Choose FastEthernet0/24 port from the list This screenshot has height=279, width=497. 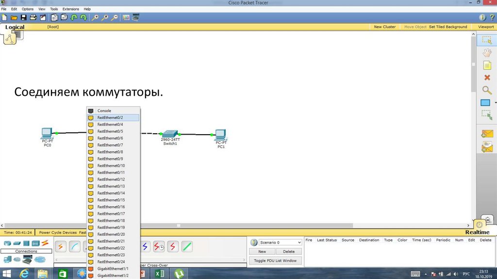(x=113, y=262)
